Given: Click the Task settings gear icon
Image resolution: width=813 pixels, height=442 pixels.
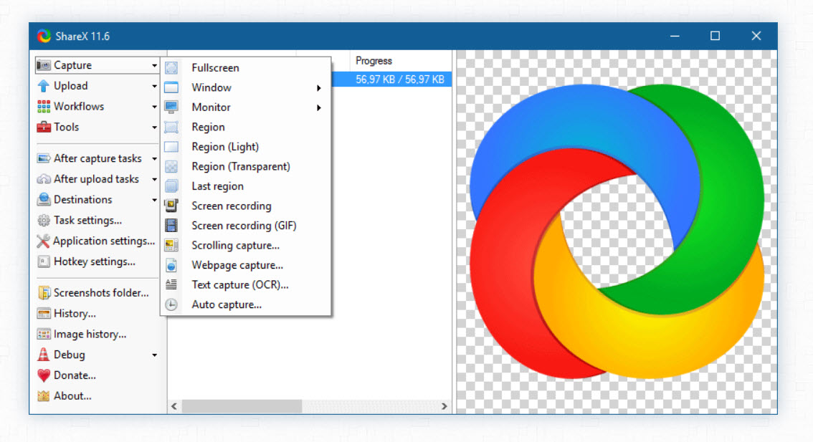Looking at the screenshot, I should pos(44,221).
